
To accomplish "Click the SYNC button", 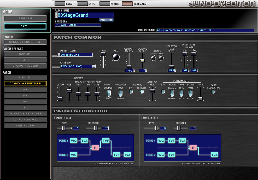I will (82, 3).
